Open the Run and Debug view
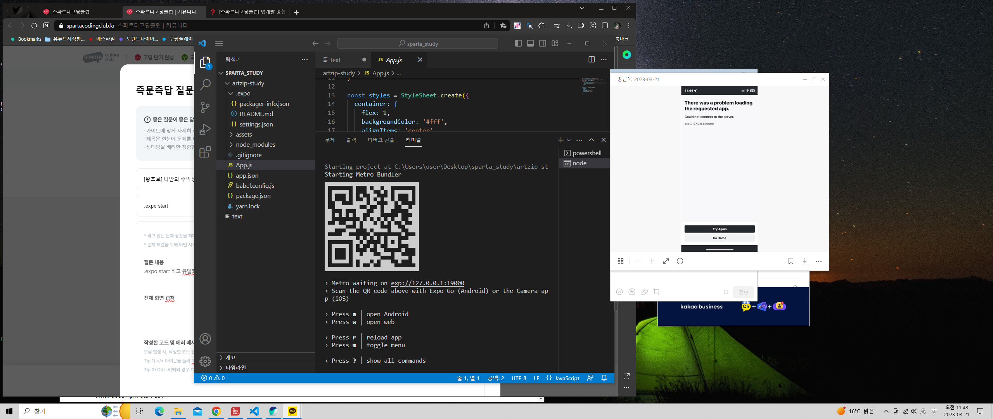993x419 pixels. coord(205,130)
